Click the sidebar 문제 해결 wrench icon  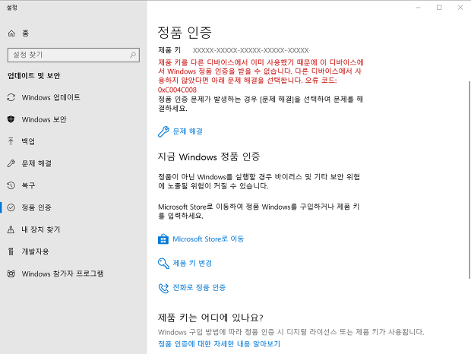coord(11,163)
